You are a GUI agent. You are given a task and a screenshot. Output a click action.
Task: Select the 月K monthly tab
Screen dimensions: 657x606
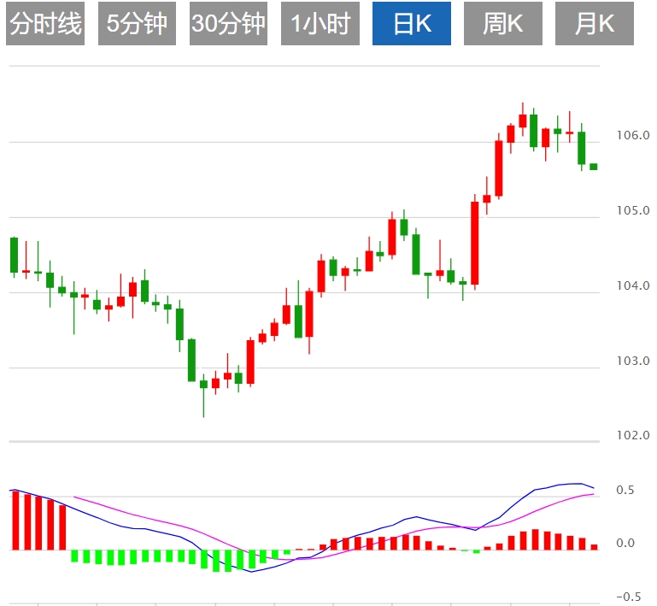tap(595, 24)
